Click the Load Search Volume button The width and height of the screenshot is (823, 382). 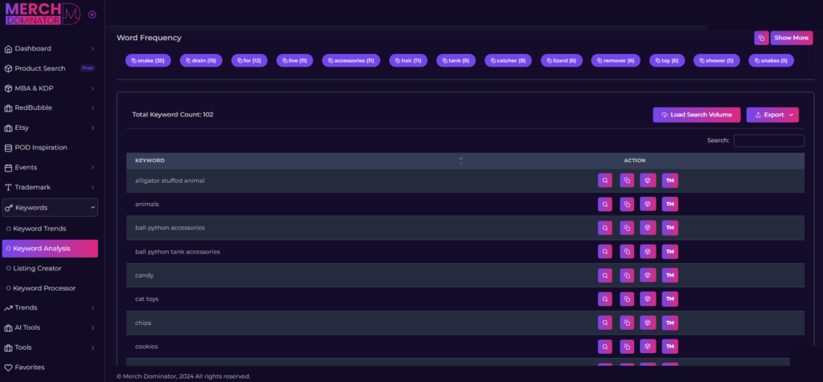[x=696, y=115]
